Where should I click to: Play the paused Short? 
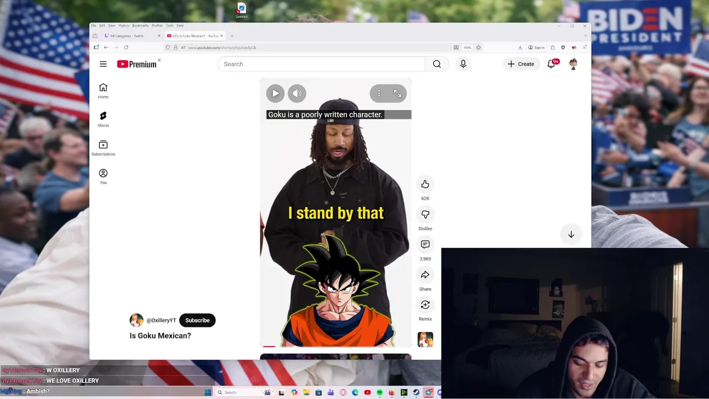275,94
